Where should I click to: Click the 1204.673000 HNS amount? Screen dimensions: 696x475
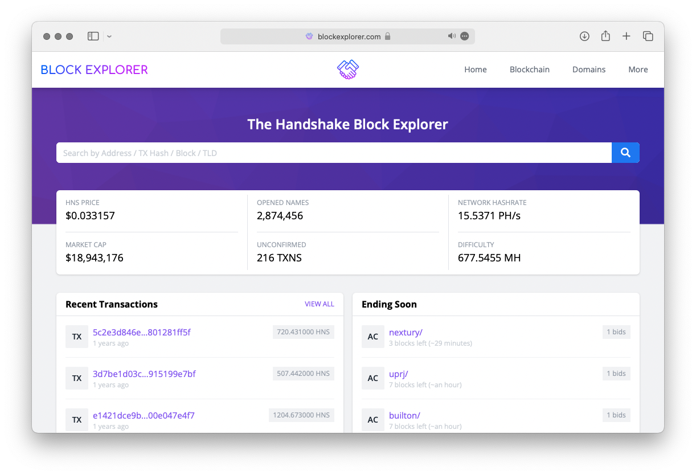pos(302,415)
